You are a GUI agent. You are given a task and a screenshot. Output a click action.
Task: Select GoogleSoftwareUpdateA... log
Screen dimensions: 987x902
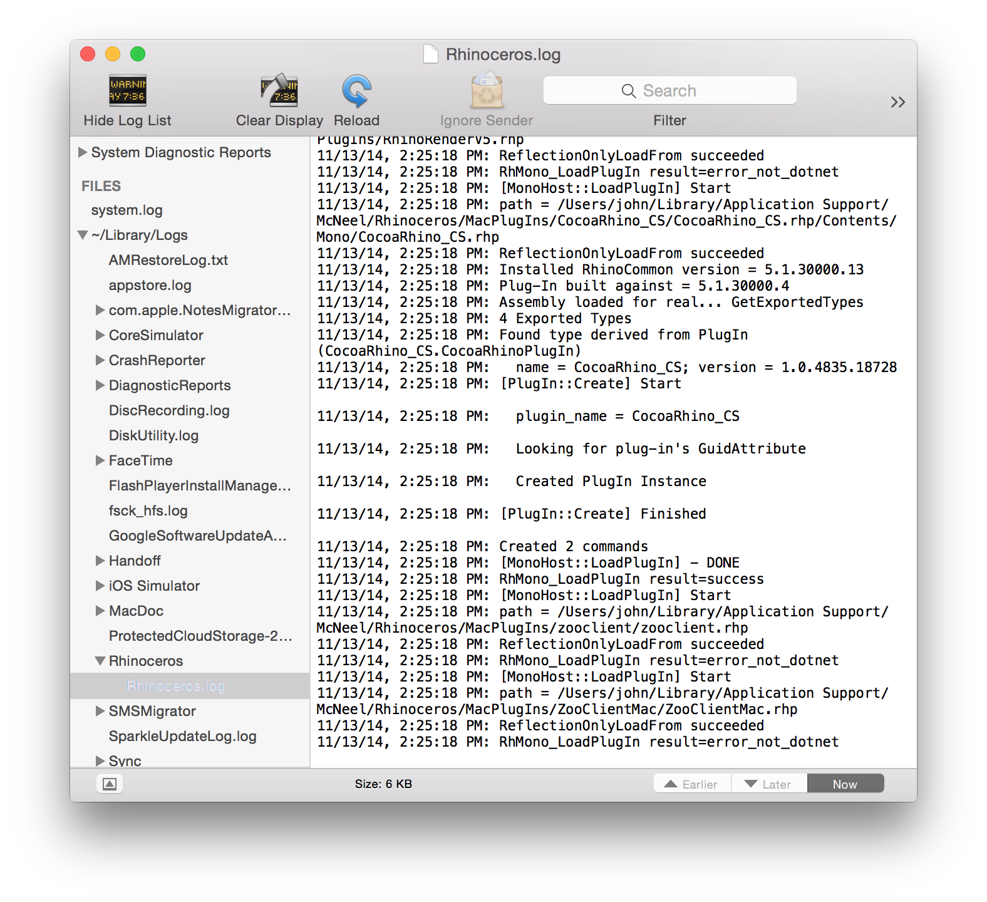[198, 536]
